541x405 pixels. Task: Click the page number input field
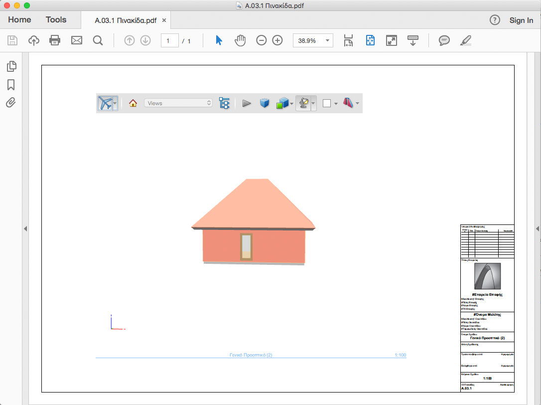coord(169,40)
